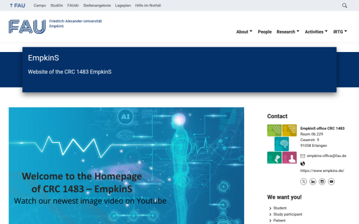Expand the Activities menu
The height and width of the screenshot is (224, 359).
tap(316, 32)
